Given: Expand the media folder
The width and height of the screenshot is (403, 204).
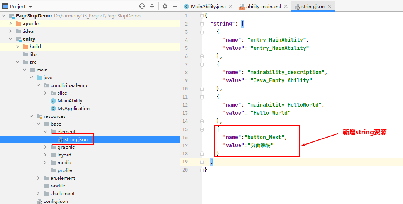Looking at the screenshot, I should (x=45, y=163).
